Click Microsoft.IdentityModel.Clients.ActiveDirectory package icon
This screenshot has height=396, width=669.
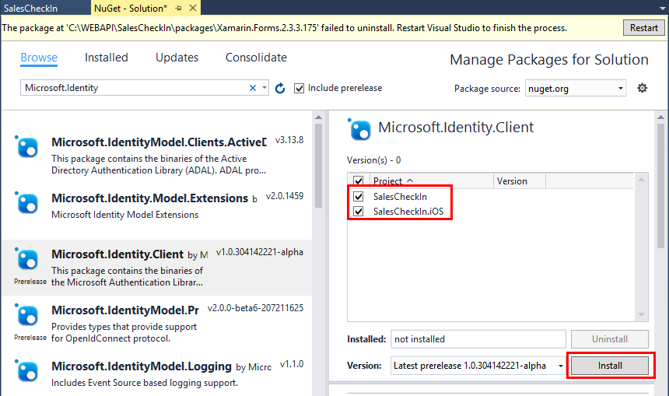click(27, 147)
